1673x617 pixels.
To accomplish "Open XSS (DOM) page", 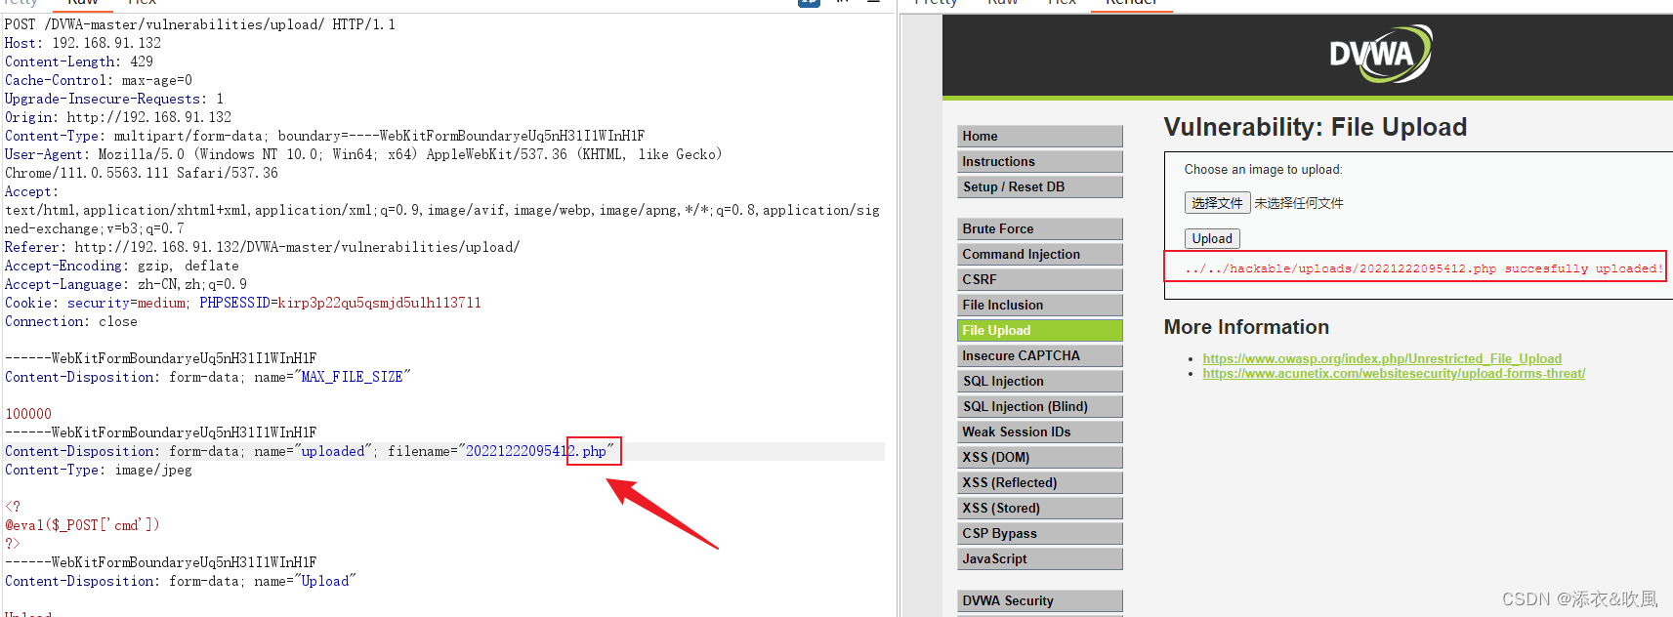I will (x=1040, y=457).
